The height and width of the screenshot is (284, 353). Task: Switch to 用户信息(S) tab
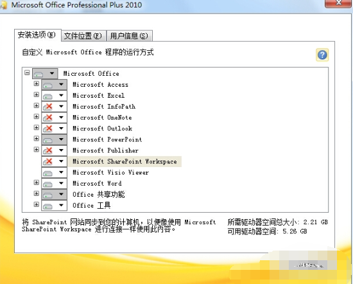point(129,36)
